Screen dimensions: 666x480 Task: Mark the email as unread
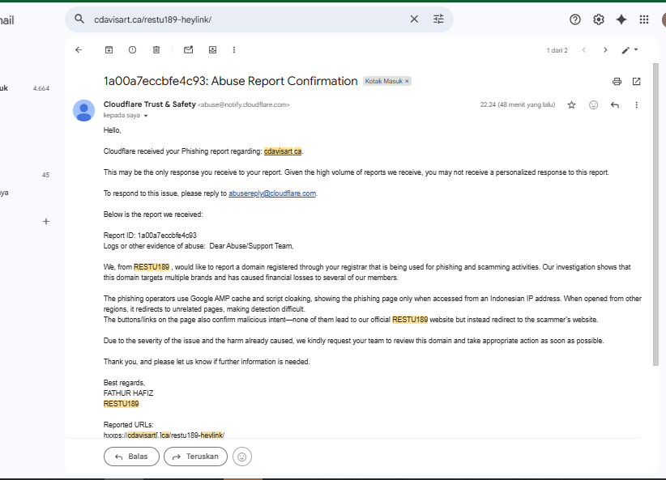[188, 50]
